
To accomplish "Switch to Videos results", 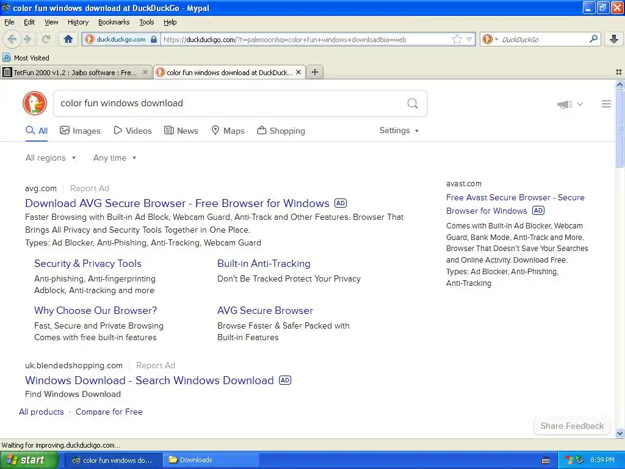I will coord(132,131).
